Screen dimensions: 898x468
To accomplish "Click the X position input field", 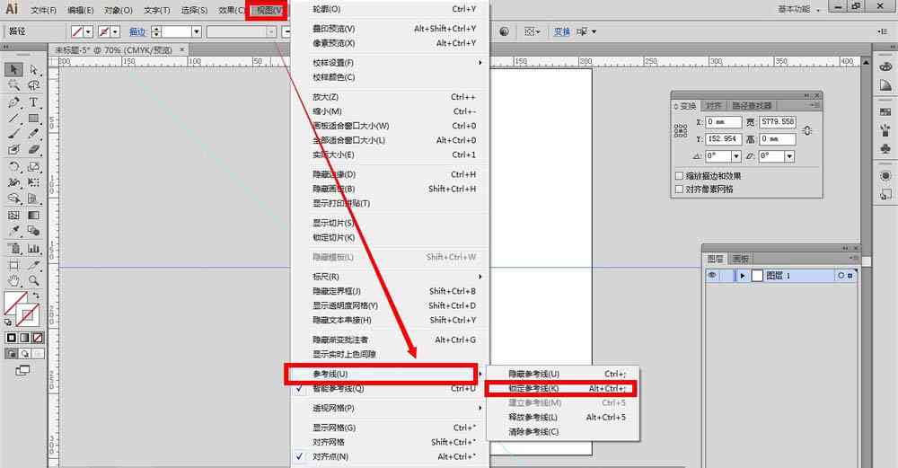I will pyautogui.click(x=723, y=122).
